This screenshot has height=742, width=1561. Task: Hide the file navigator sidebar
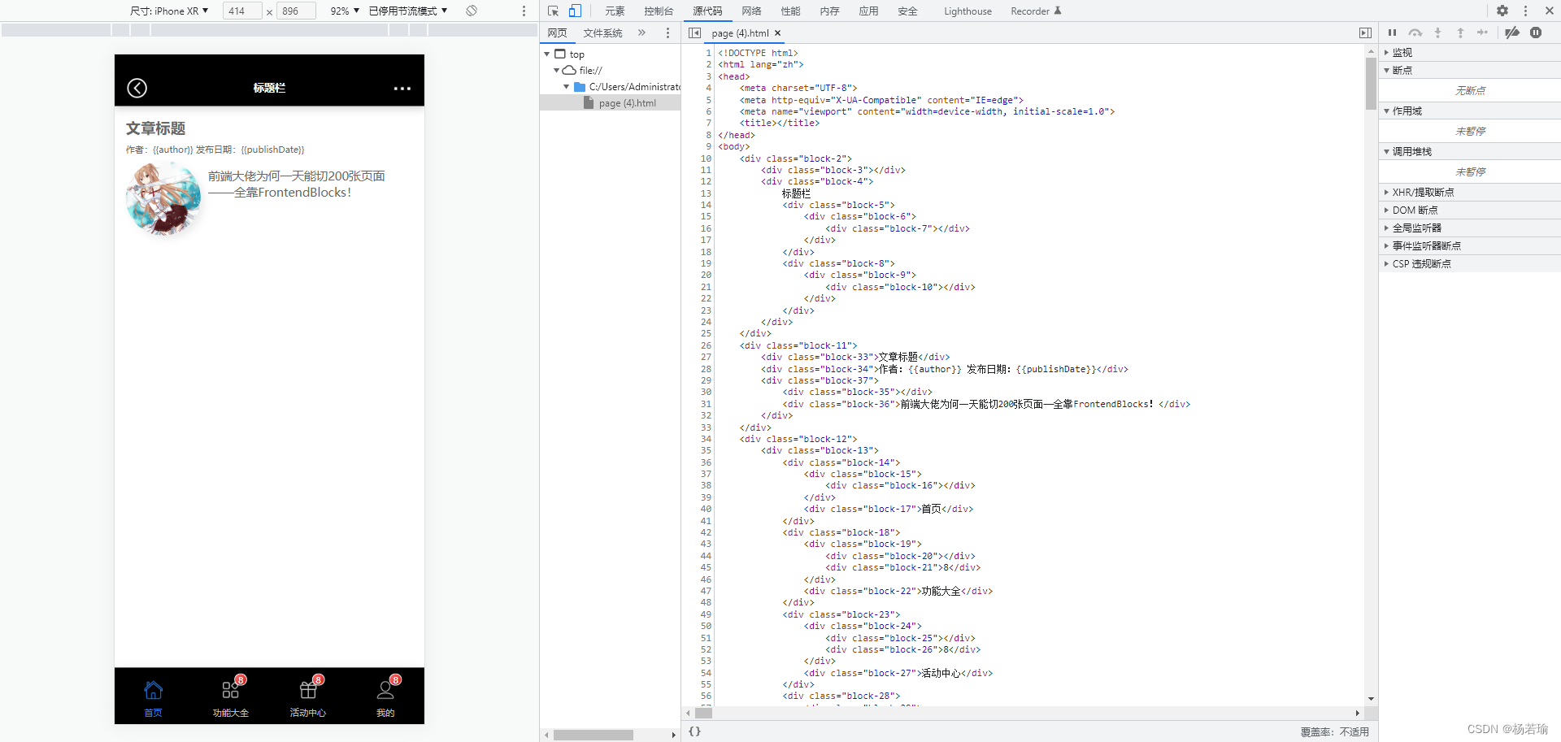point(694,33)
